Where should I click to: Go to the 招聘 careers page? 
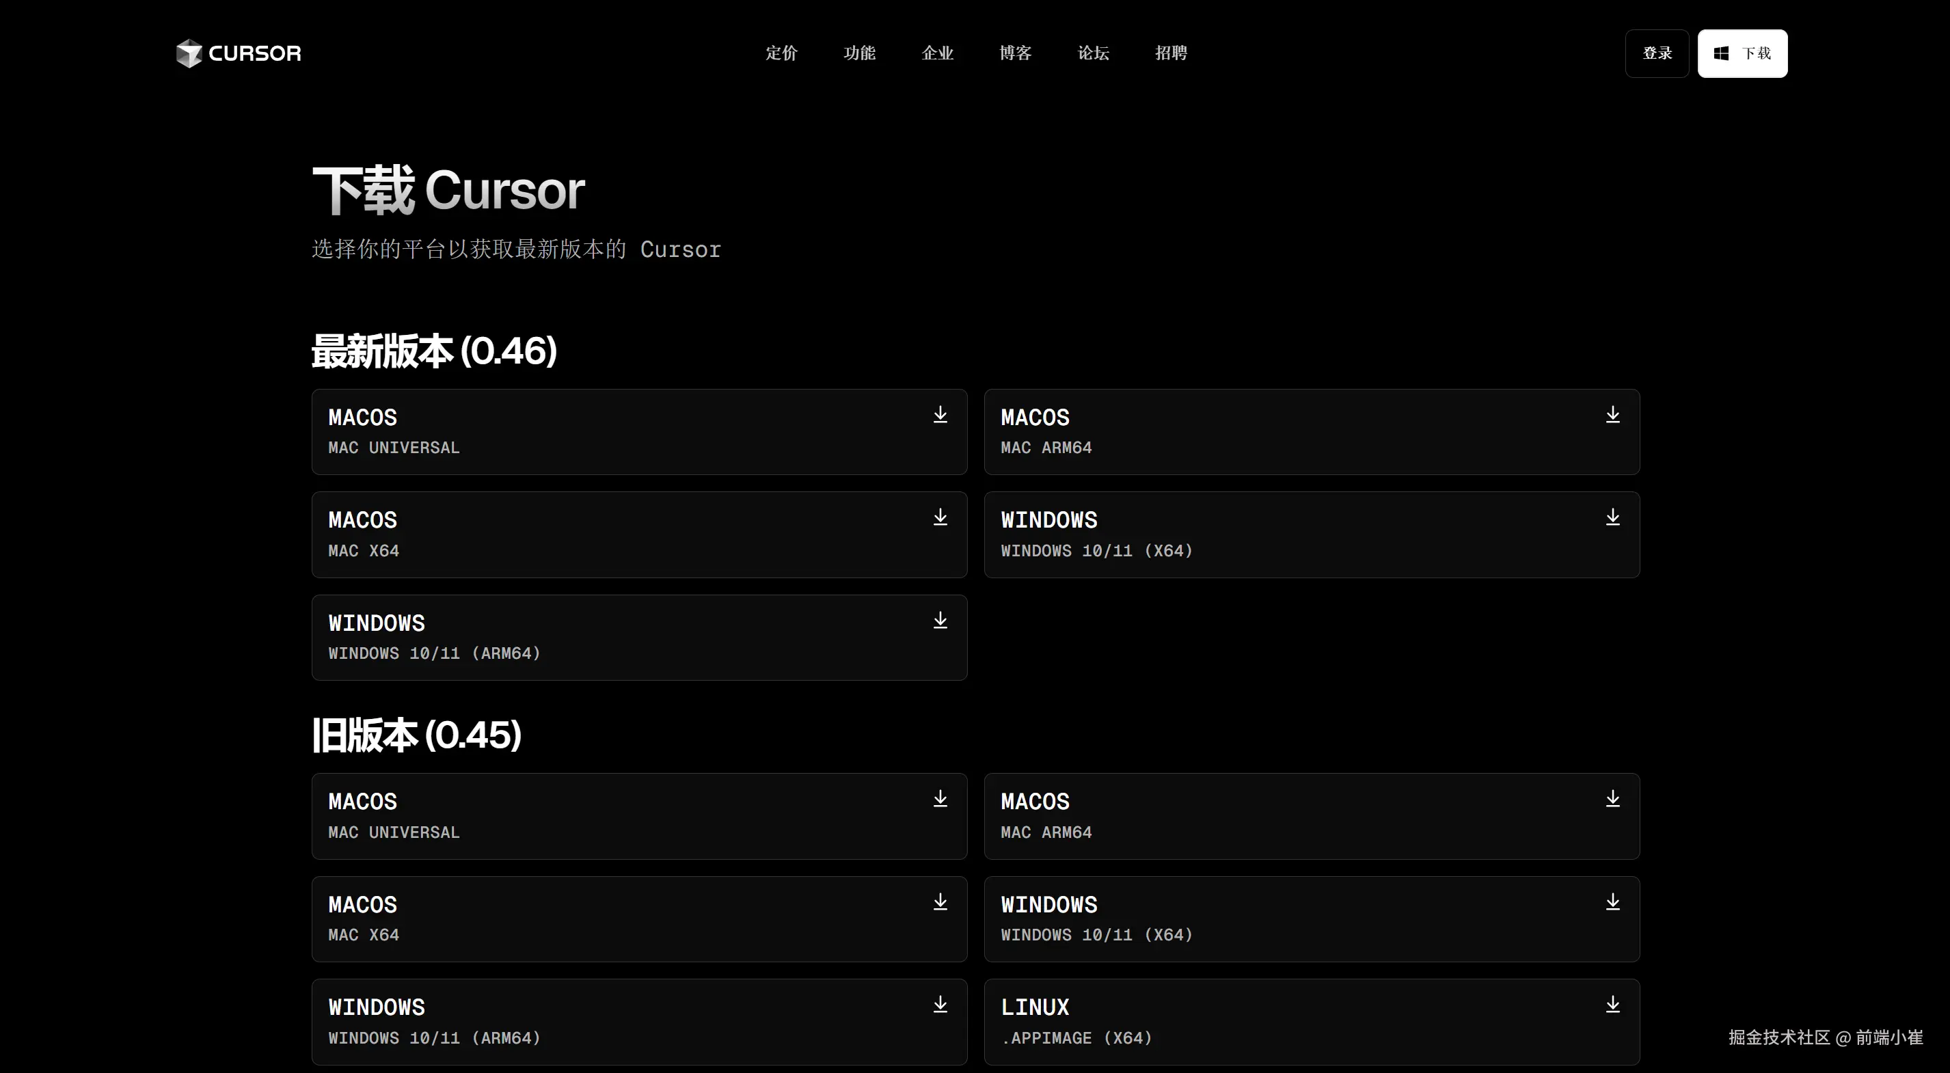pos(1171,53)
